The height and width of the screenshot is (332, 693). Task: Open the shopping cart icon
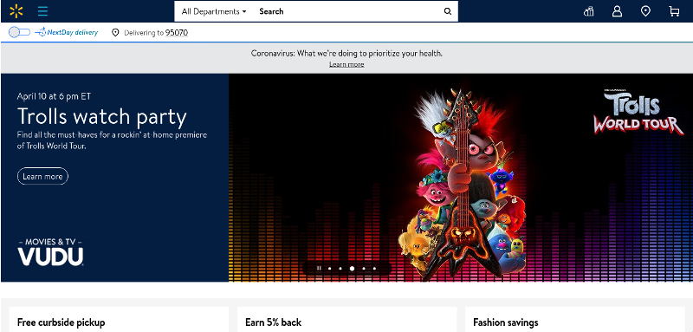click(674, 11)
